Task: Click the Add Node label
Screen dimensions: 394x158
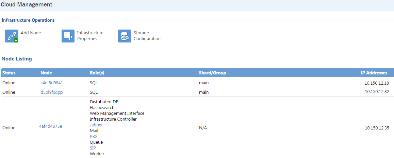Action: pos(31,33)
